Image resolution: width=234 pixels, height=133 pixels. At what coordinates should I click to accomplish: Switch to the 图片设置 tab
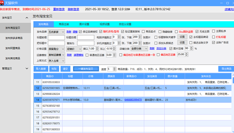84,24
